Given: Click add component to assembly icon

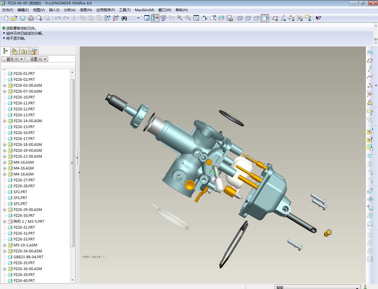Looking at the screenshot, I should [370, 131].
